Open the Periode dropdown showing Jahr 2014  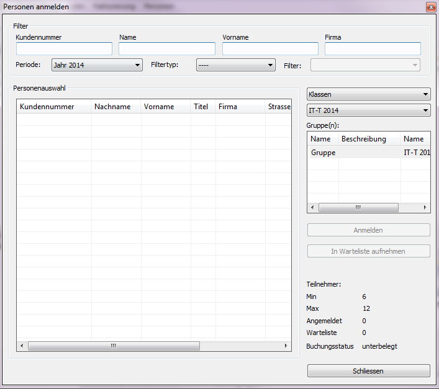point(97,65)
